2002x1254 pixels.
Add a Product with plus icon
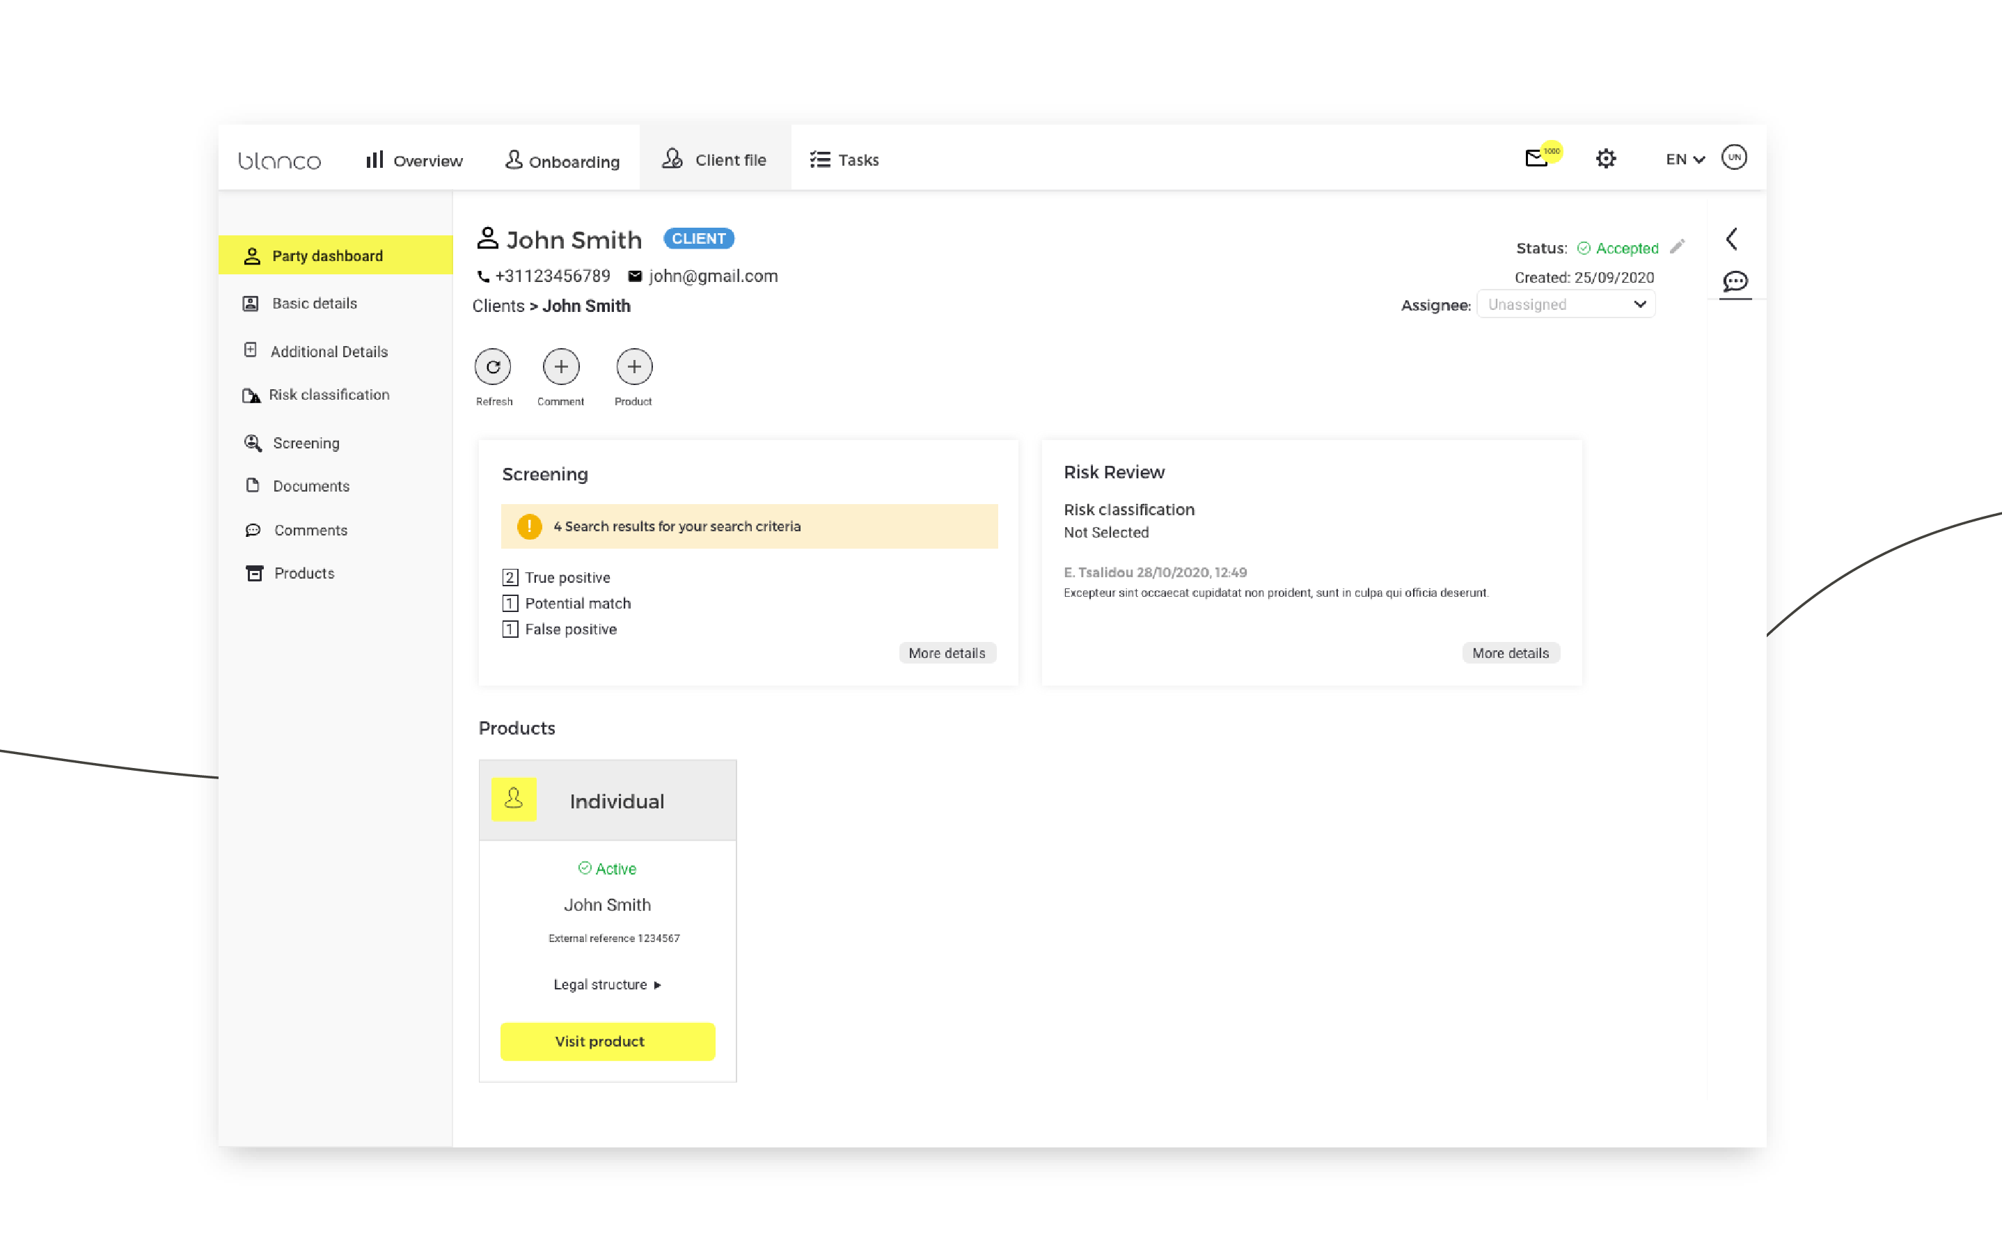[x=634, y=366]
